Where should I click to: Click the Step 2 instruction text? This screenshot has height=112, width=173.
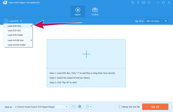click(x=70, y=78)
